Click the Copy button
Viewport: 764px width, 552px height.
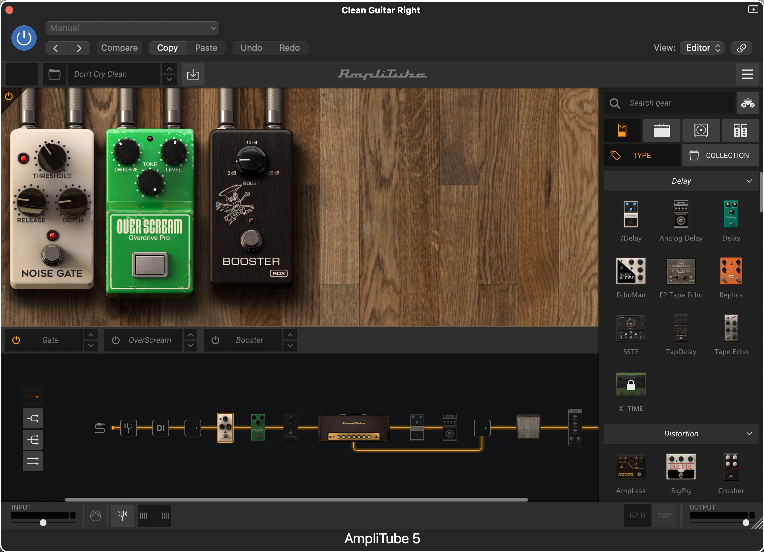tap(167, 48)
